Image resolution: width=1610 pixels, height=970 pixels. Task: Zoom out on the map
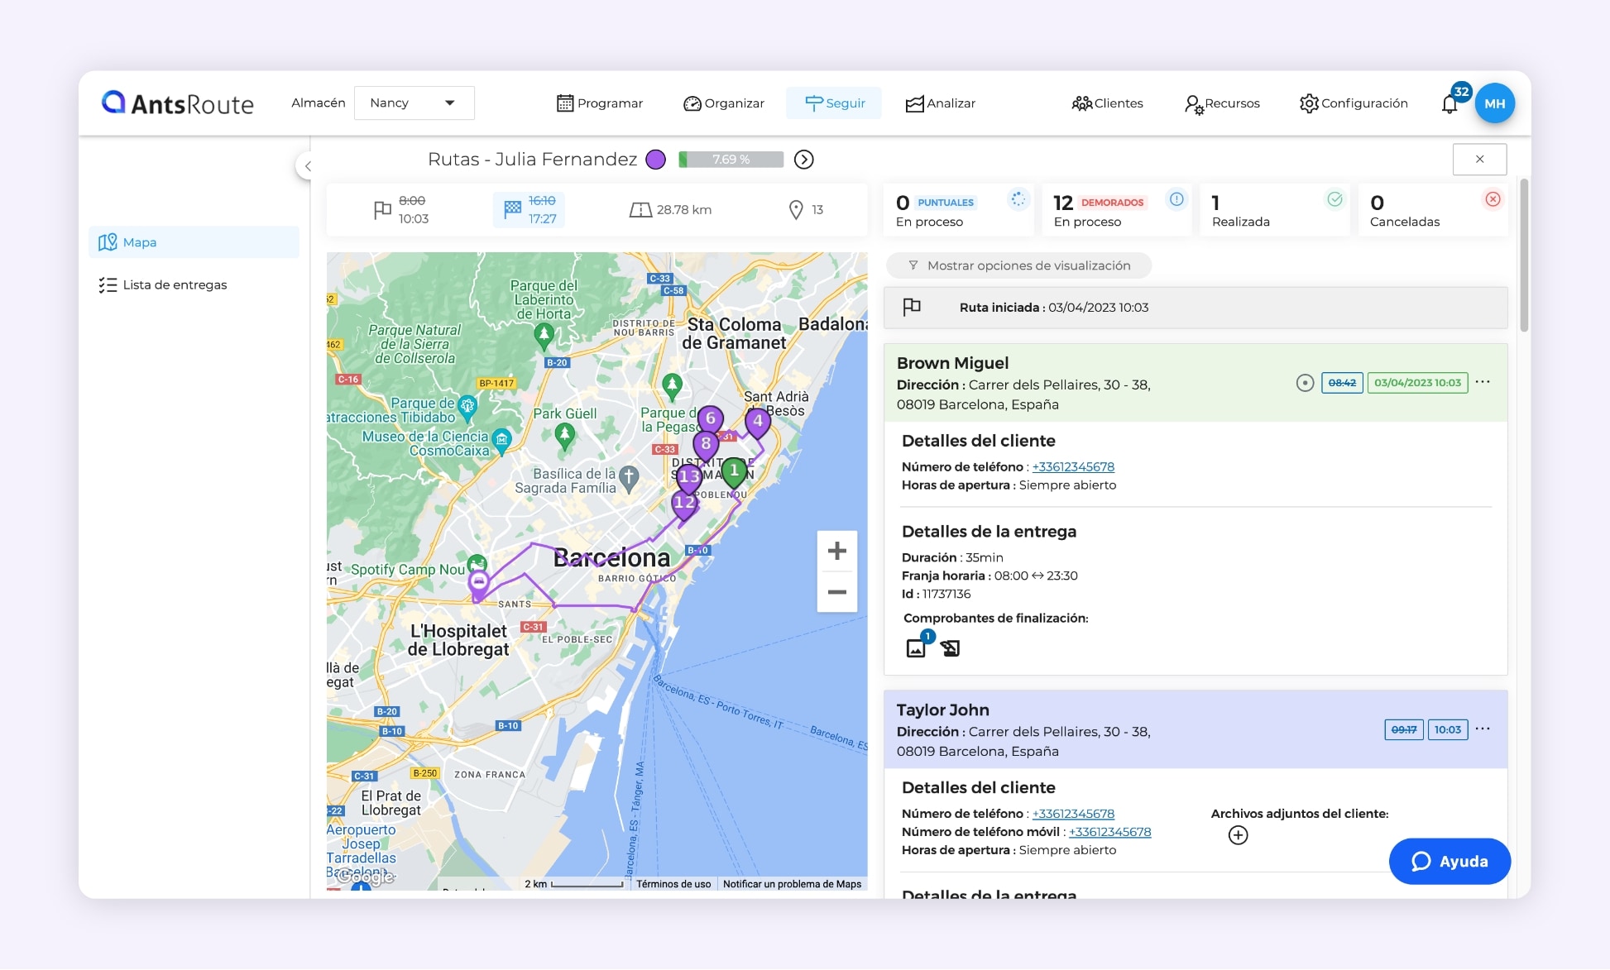(x=836, y=592)
